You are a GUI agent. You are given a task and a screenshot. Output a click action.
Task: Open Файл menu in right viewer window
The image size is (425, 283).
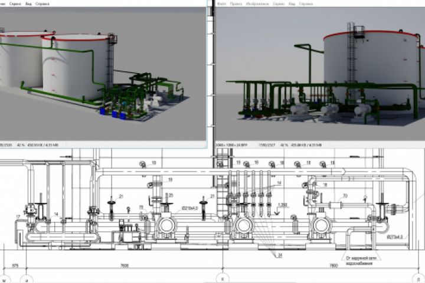pos(221,4)
